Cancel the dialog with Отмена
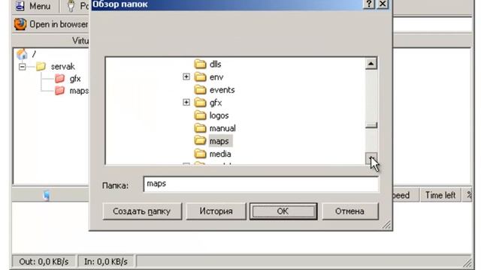Image resolution: width=481 pixels, height=270 pixels. point(350,211)
